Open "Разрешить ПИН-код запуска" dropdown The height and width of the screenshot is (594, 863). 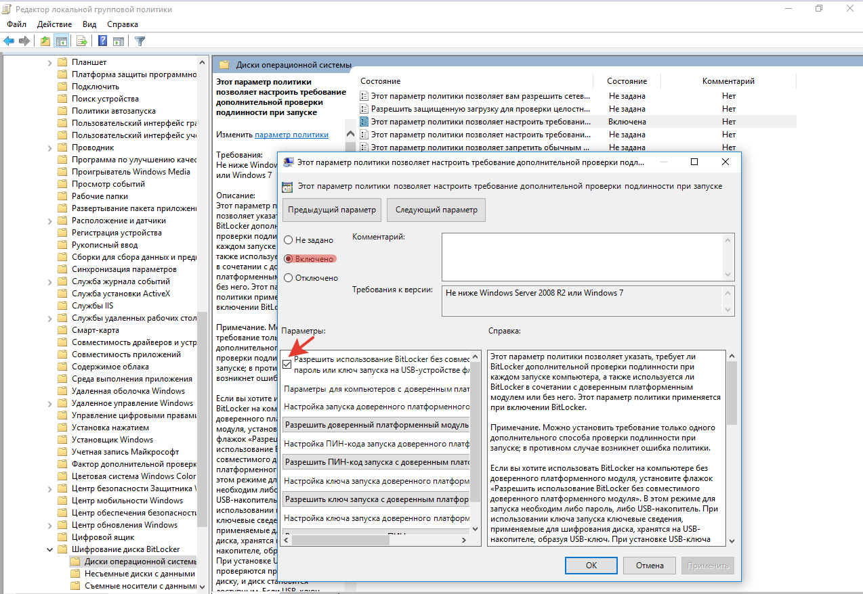(376, 462)
